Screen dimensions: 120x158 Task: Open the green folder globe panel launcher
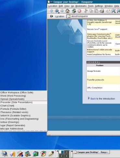tap(36, 154)
